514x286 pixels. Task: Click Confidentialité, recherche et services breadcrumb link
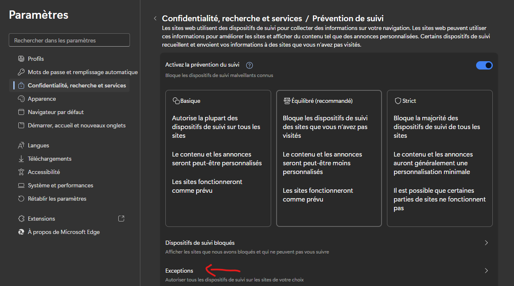(x=232, y=19)
